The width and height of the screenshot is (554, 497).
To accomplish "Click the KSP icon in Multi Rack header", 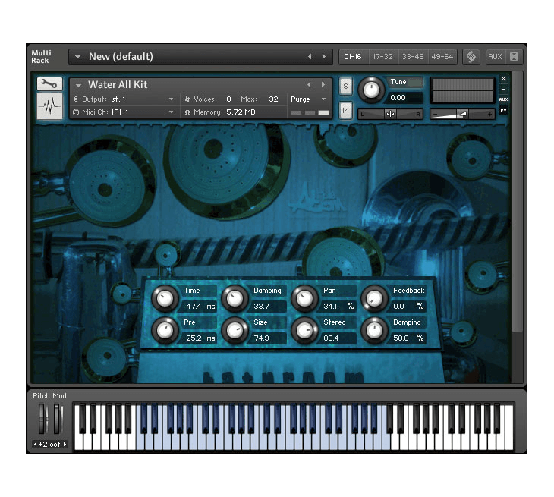I will 471,57.
